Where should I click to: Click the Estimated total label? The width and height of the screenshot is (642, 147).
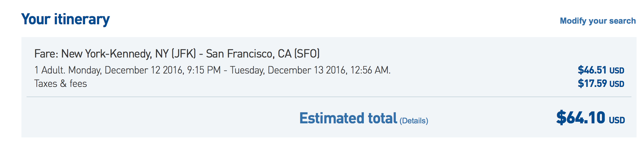(x=348, y=118)
